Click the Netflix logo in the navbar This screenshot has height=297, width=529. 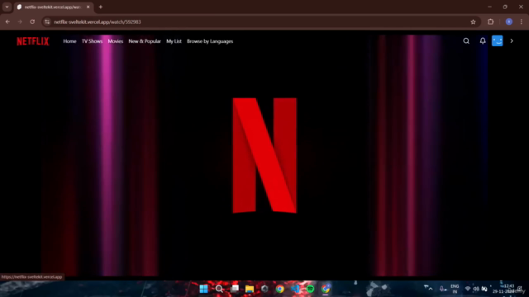[x=33, y=41]
